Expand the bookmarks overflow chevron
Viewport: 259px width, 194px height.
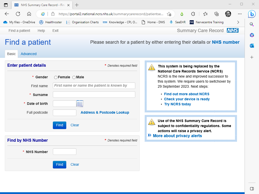click(238, 22)
